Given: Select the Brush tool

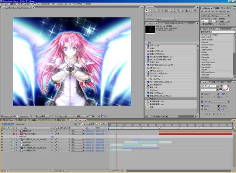Looking at the screenshot, I should click(183, 11).
